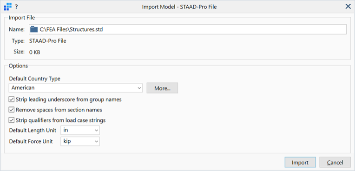Screen dimensions: 355x171
Task: Click the blue application logo icon
Action: pos(8,7)
